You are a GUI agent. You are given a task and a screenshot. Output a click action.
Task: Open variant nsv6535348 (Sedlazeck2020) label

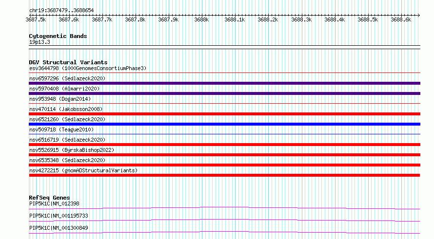[67, 160]
